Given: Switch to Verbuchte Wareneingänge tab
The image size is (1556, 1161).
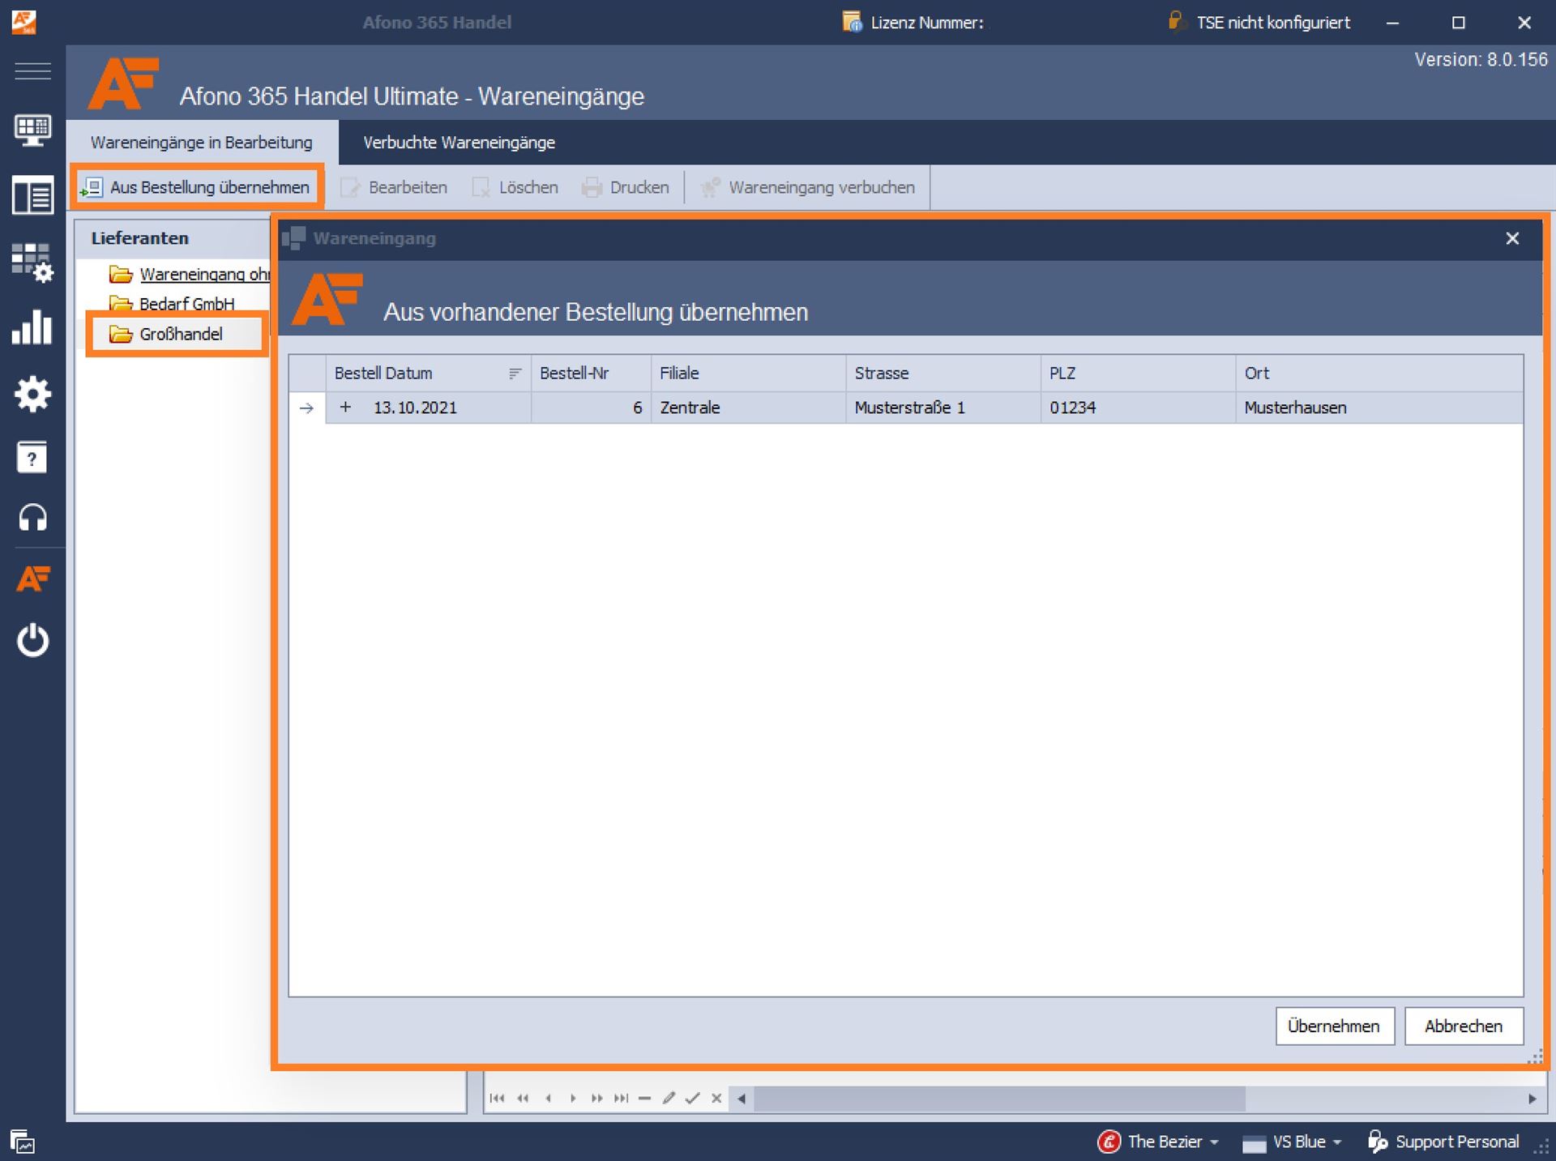Looking at the screenshot, I should tap(459, 143).
